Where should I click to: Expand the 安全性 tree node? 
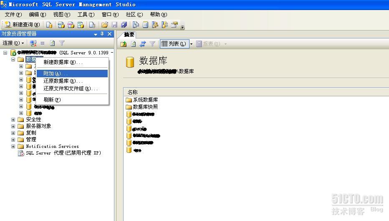point(13,119)
